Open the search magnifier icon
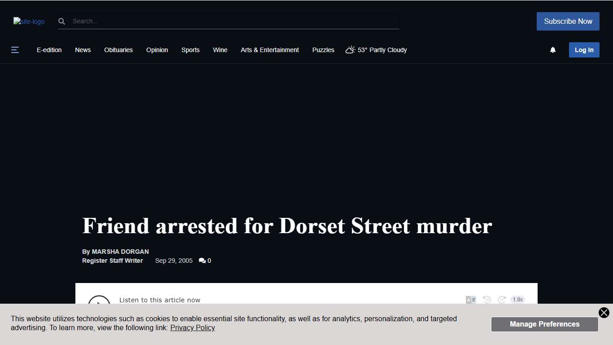This screenshot has width=613, height=345. (x=61, y=21)
